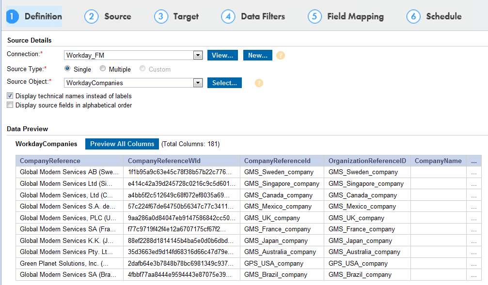Expand the Connection dropdown arrow
Image resolution: width=488 pixels, height=285 pixels.
198,55
